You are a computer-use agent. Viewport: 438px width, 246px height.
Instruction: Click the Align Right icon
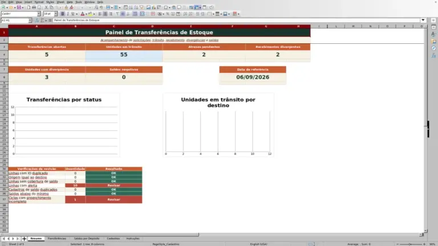[x=111, y=14]
